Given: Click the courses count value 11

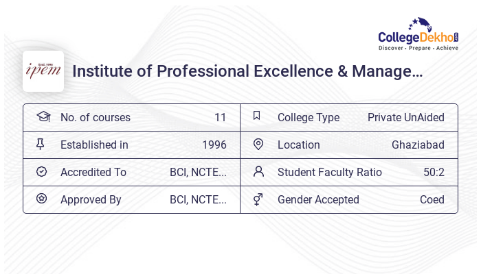Looking at the screenshot, I should point(221,117).
